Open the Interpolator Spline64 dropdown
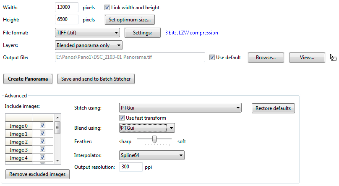The image size is (339, 186). [152, 155]
